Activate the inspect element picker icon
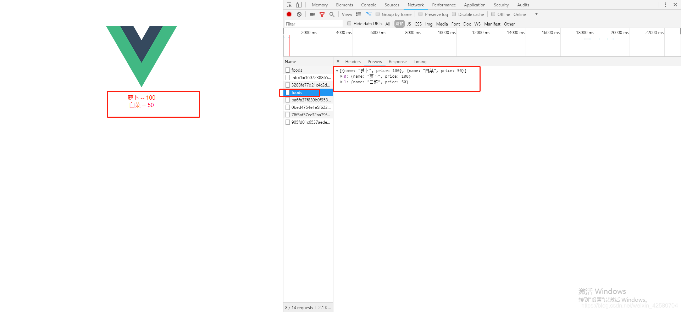The height and width of the screenshot is (312, 681). coord(289,5)
